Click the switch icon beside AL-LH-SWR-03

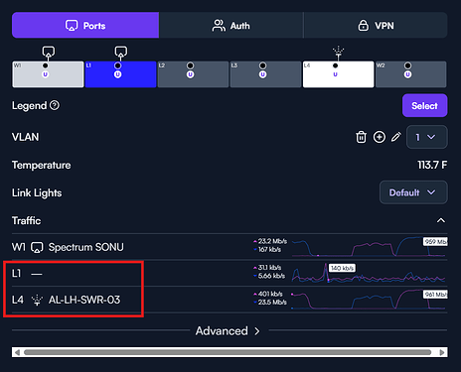[x=37, y=300]
